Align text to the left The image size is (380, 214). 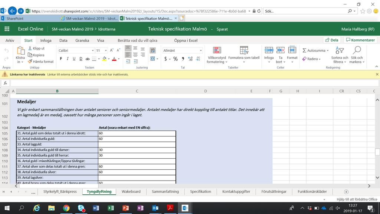(x=128, y=55)
